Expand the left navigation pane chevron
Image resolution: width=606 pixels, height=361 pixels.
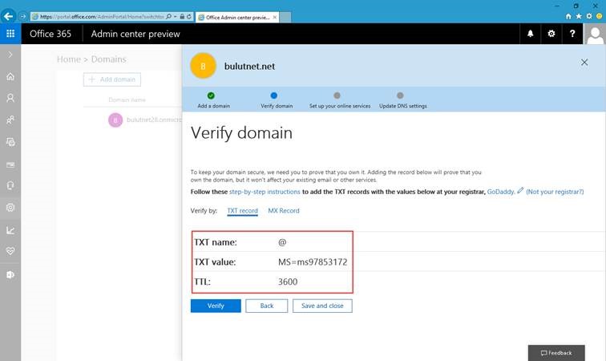coord(10,55)
